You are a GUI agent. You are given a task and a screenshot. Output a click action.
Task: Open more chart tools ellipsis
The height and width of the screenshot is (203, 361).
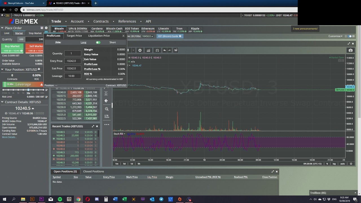click(107, 124)
